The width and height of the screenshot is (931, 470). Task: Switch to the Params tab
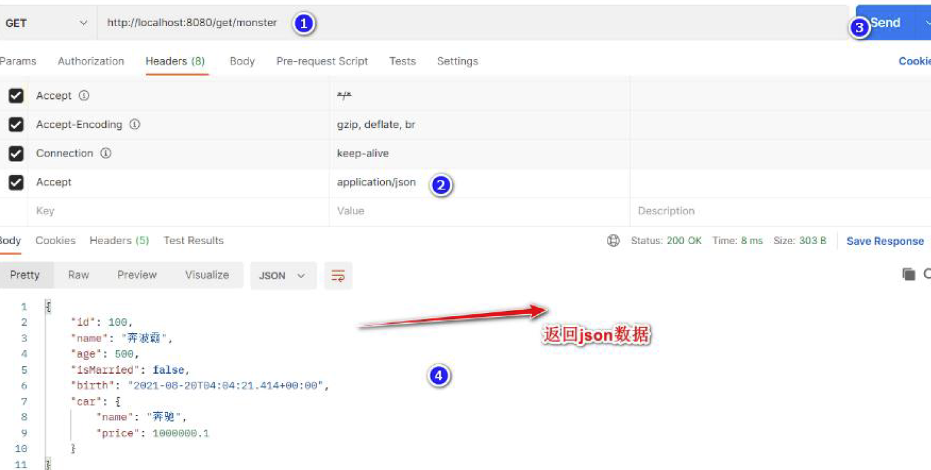pos(18,61)
